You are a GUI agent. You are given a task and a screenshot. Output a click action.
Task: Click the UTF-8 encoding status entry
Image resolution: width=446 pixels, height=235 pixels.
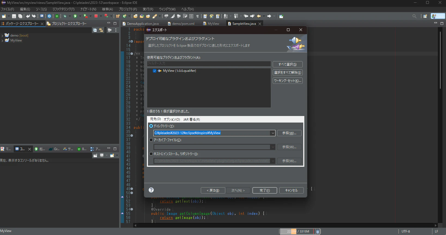click(406, 231)
